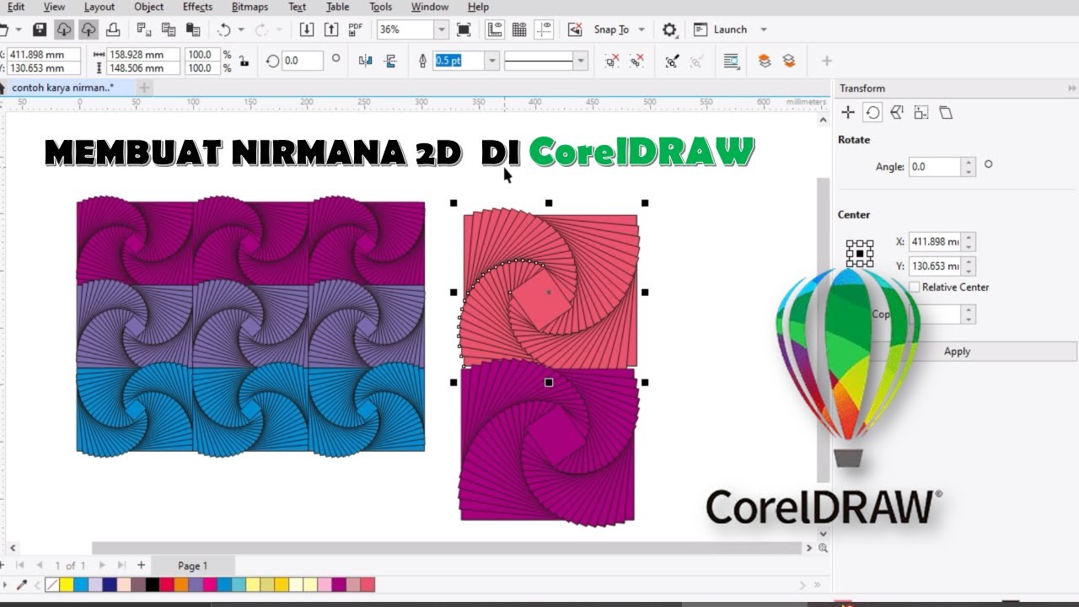This screenshot has width=1079, height=607.
Task: Expand the Launch dropdown arrow
Action: coord(764,30)
